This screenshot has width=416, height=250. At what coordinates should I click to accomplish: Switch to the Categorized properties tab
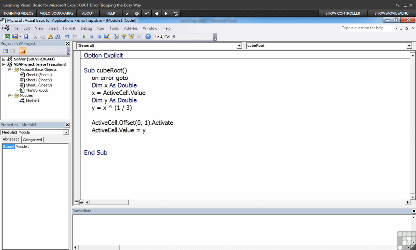pos(32,140)
